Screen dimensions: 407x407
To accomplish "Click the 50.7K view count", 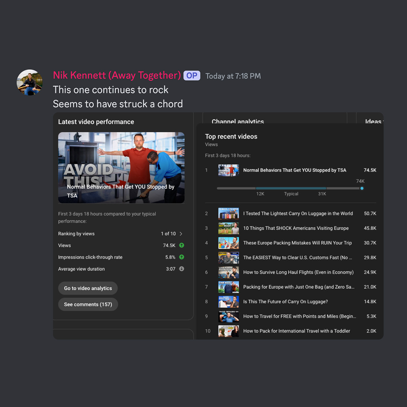I will coord(370,213).
